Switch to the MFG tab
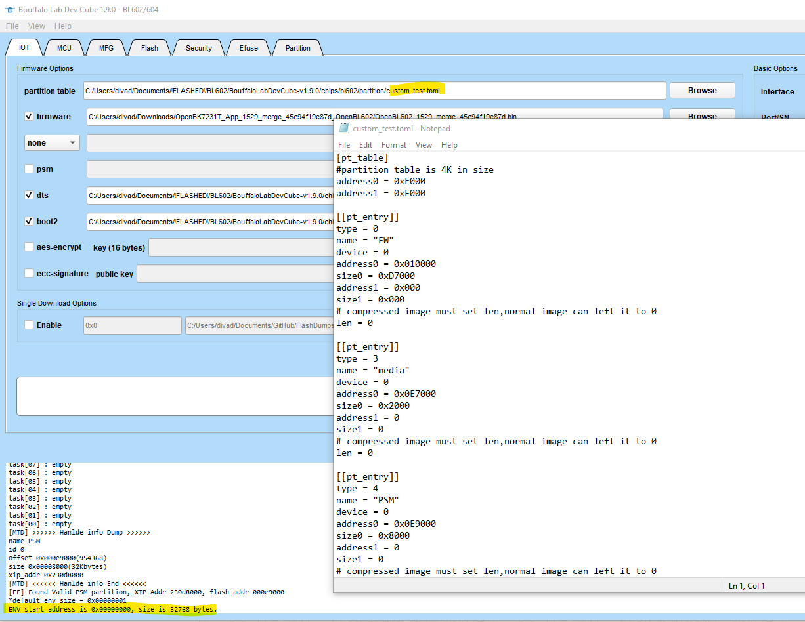 [106, 48]
